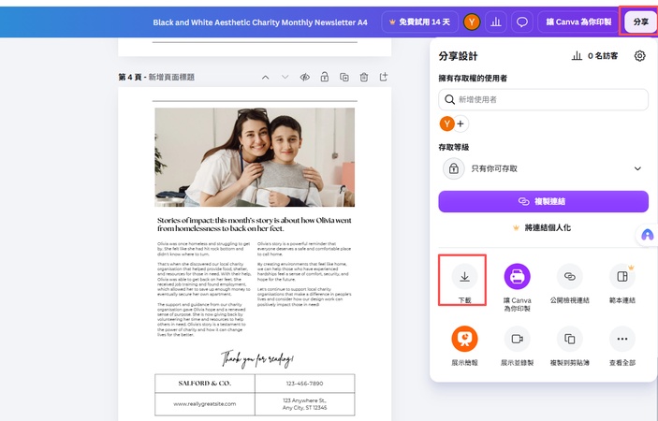The image size is (658, 421).
Task: Click the 123 Anywhere St. address cell
Action: coord(304,404)
